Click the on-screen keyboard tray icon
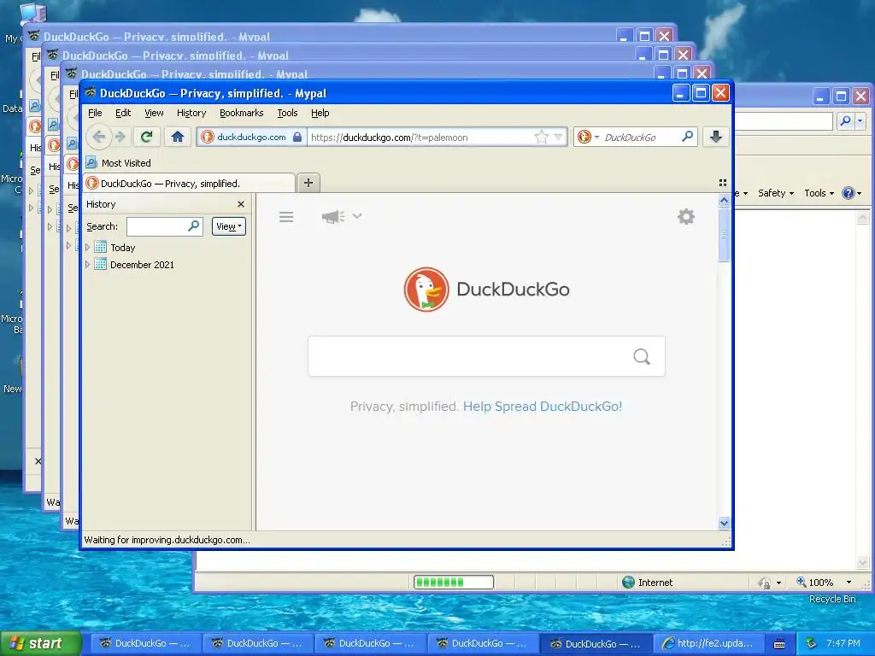The height and width of the screenshot is (656, 875). (779, 644)
